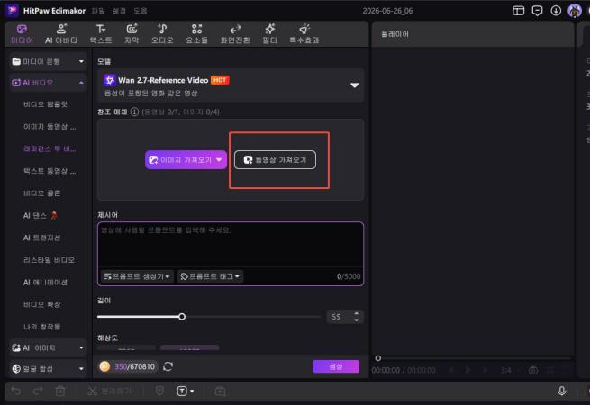This screenshot has height=405, width=590.
Task: Select AI 트랜지션 in the sidebar
Action: click(x=41, y=238)
